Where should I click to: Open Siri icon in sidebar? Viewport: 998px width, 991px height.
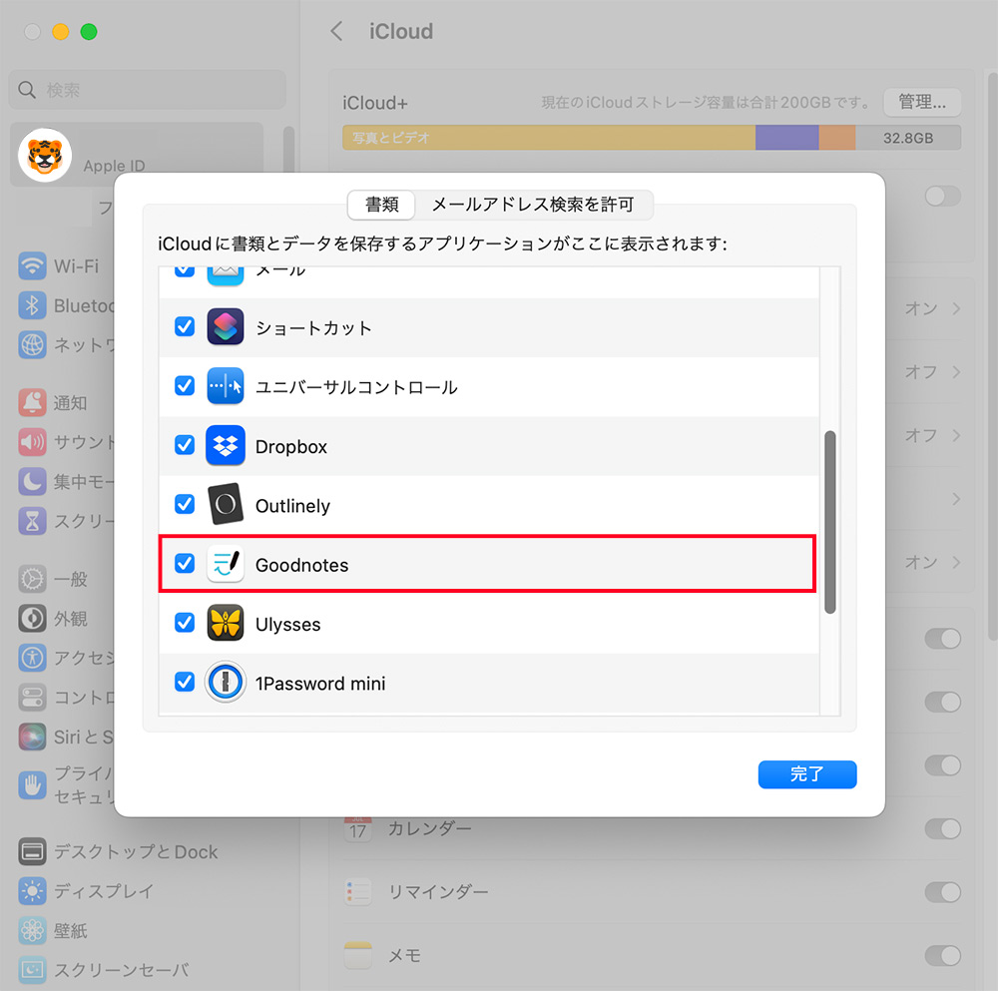(x=33, y=737)
